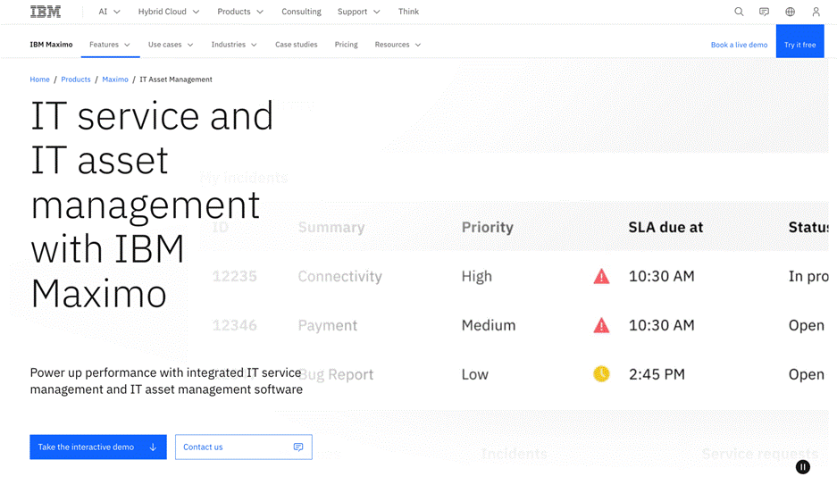
Task: Click Take the interactive demo button
Action: (97, 447)
